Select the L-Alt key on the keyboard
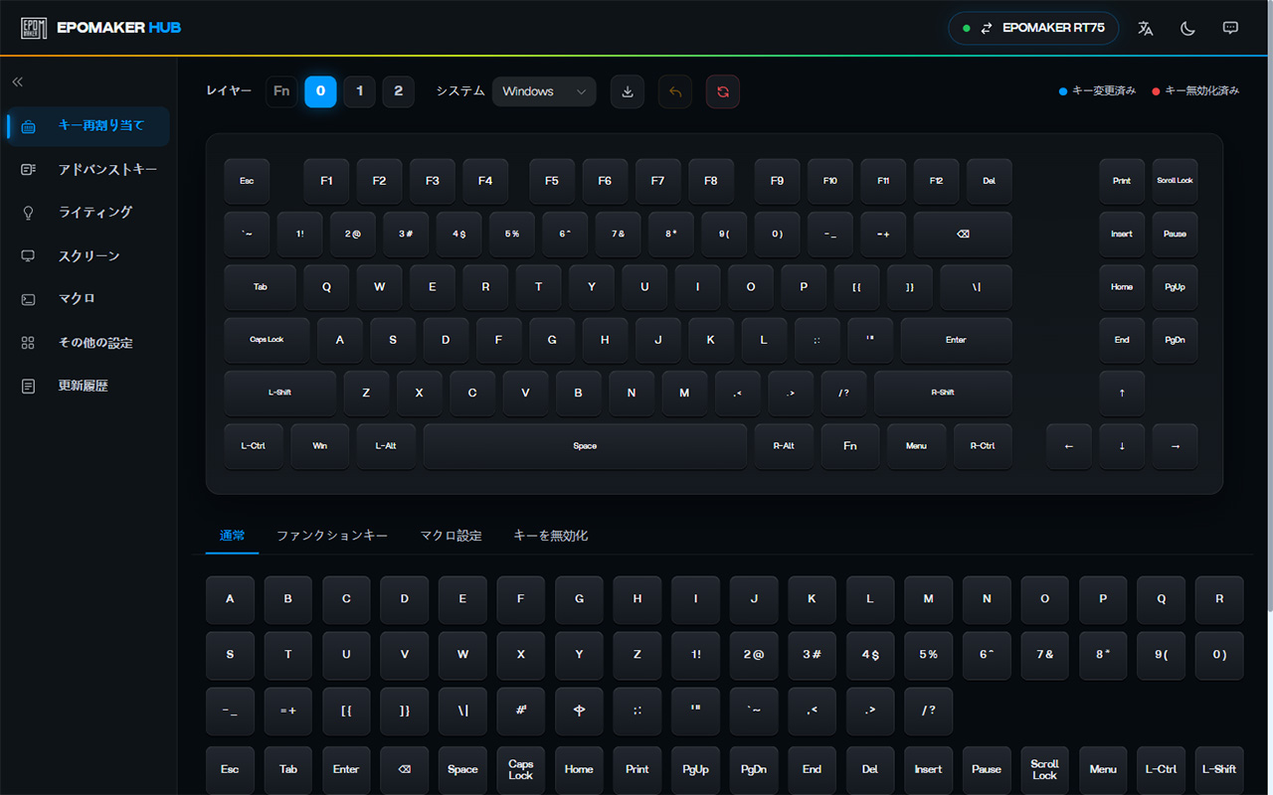This screenshot has width=1273, height=795. (386, 446)
